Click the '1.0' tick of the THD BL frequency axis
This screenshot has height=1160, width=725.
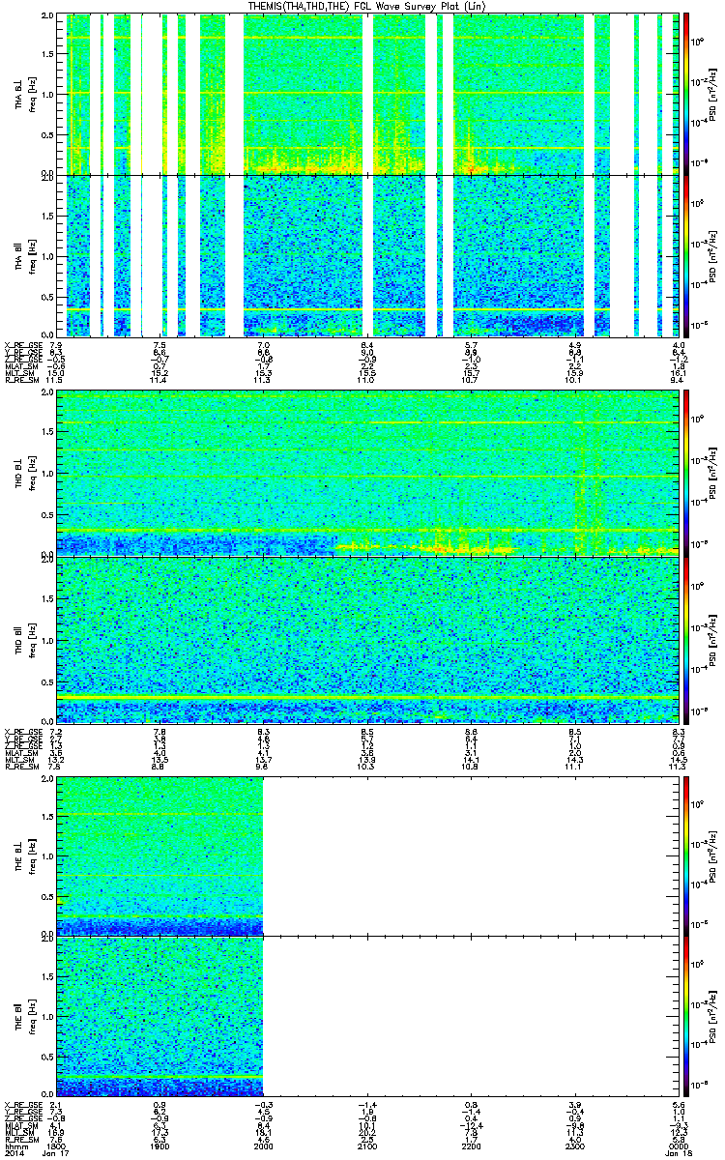tap(47, 475)
